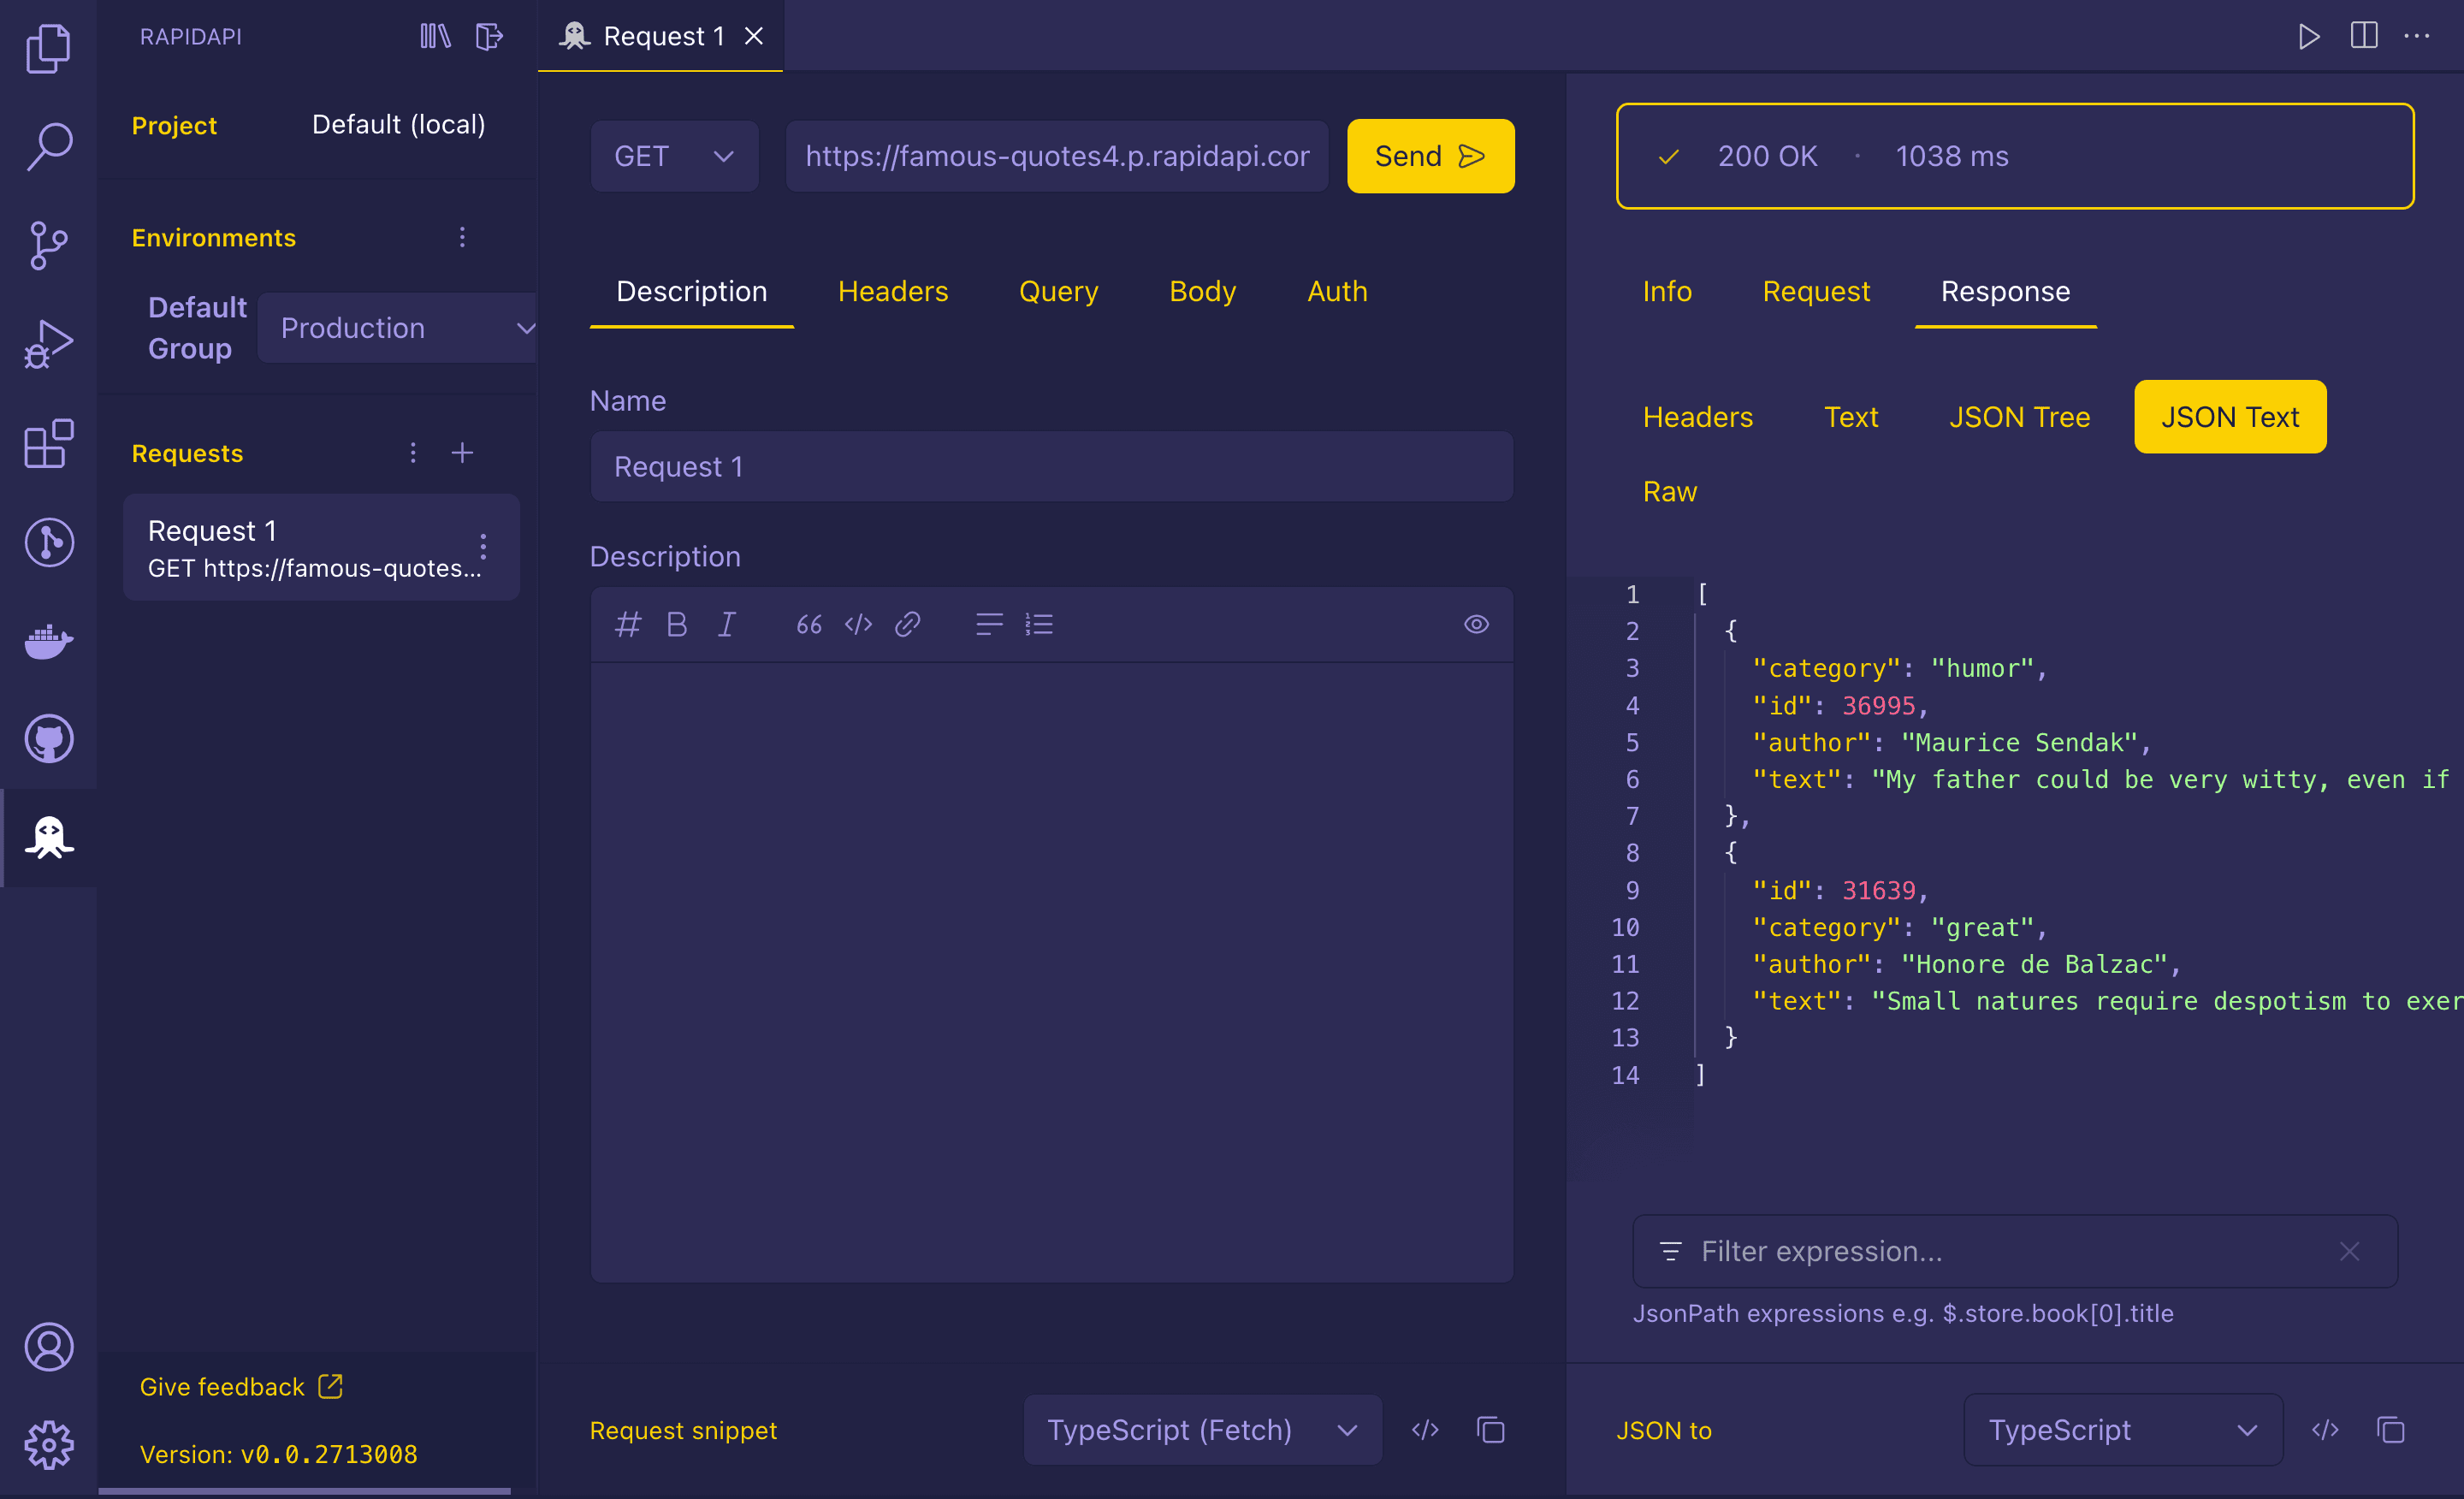Click the GitHub integration icon

[48, 739]
